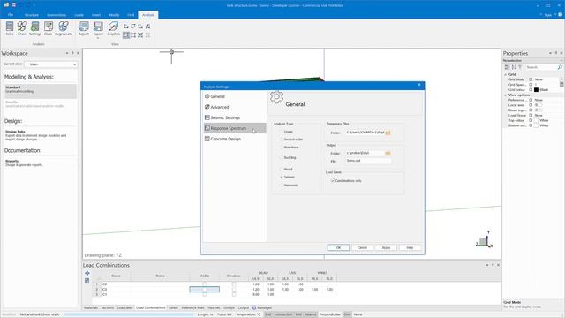
Task: Run the Check tool in Analysis ribbon
Action: click(x=22, y=28)
